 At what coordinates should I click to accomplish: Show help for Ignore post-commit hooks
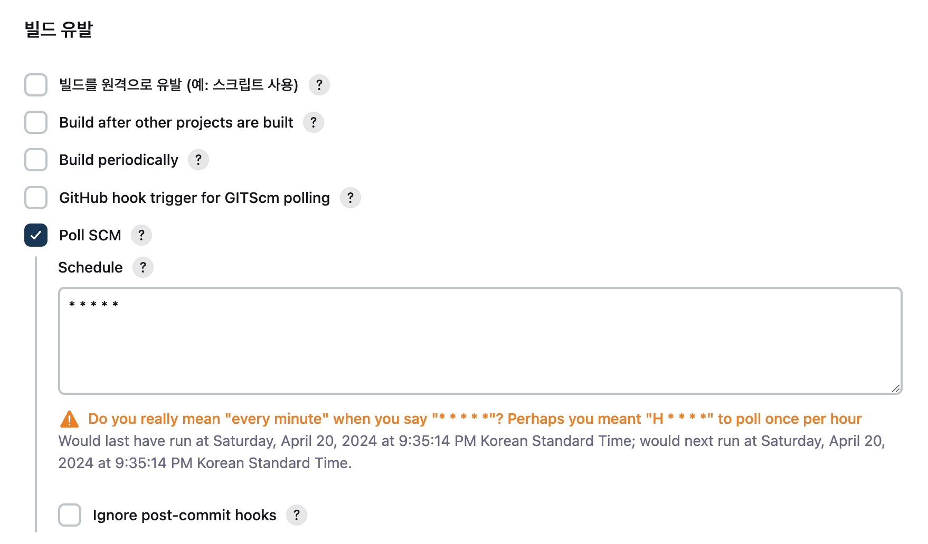coord(296,515)
